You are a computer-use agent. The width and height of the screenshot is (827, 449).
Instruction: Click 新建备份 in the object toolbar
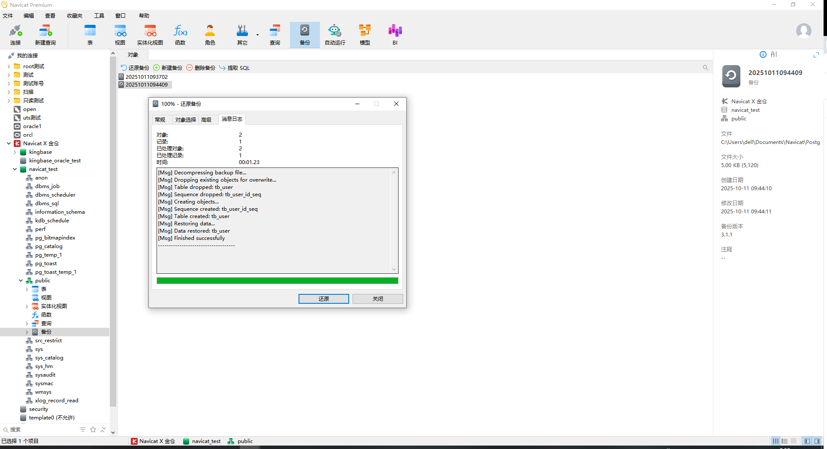(168, 68)
